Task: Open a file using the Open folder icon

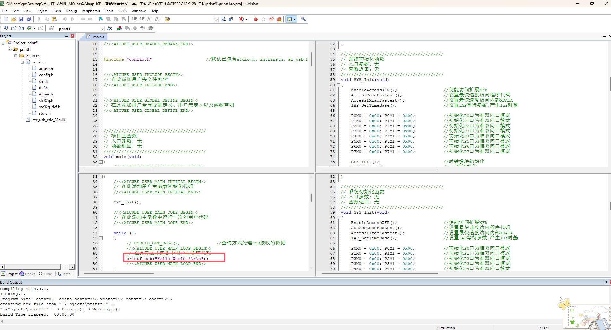Action: [13, 19]
